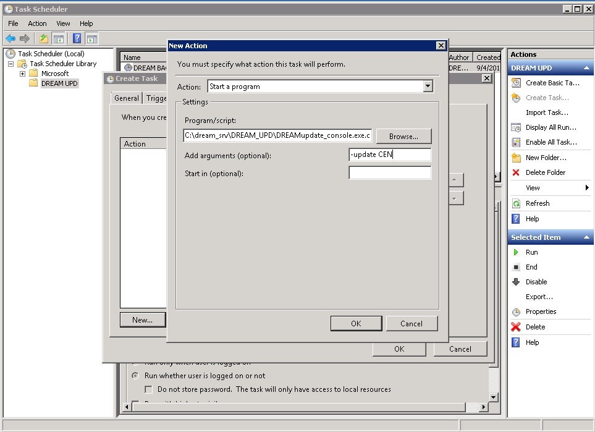This screenshot has height=432, width=595.
Task: Click the Up One Level folder toolbar icon
Action: pos(44,38)
